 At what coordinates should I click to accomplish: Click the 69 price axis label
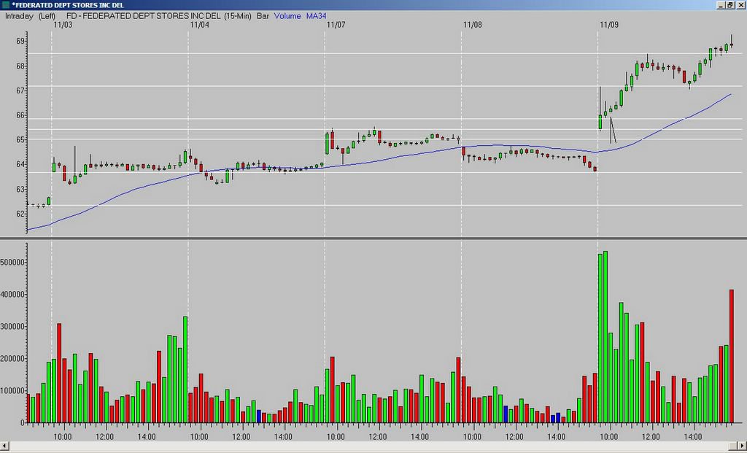pos(20,42)
